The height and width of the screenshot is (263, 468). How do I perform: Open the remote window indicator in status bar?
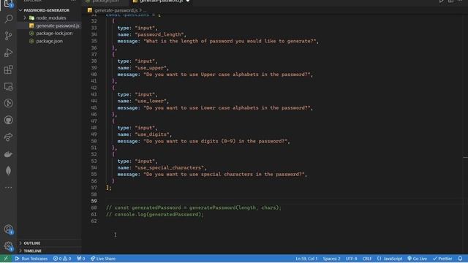click(x=6, y=259)
